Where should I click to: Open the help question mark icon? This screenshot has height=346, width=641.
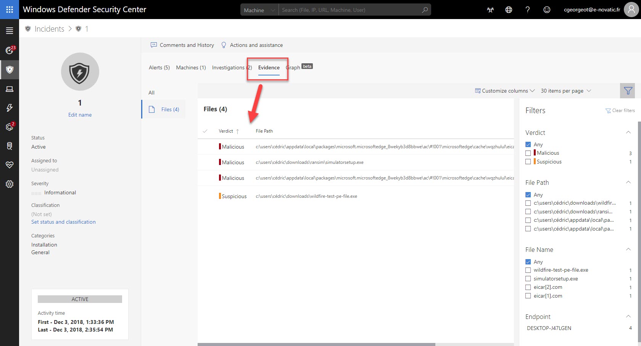point(528,10)
